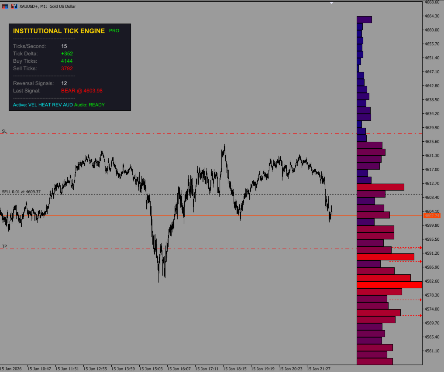Click the Tick Delta value +352
The width and height of the screenshot is (444, 372).
(x=67, y=53)
